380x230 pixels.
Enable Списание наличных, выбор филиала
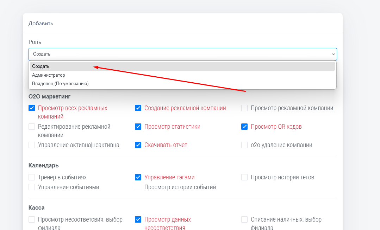click(x=244, y=219)
